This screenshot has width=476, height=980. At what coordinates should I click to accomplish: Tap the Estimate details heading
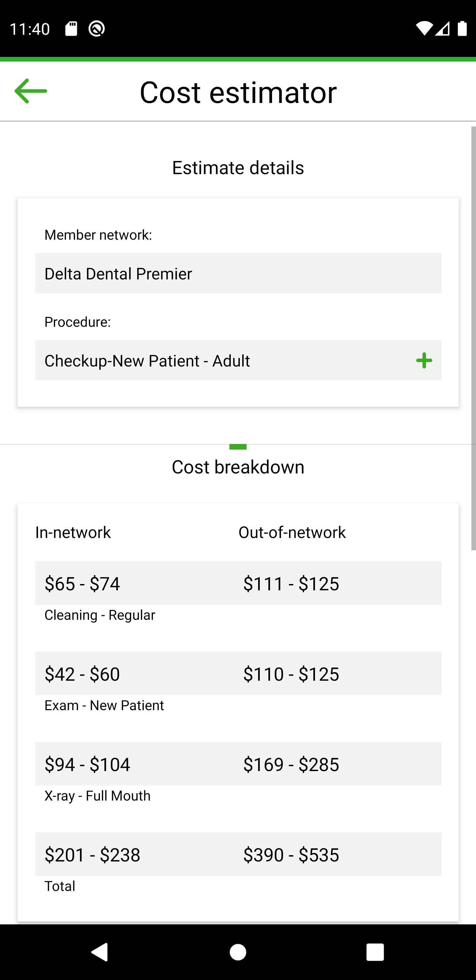coord(238,168)
